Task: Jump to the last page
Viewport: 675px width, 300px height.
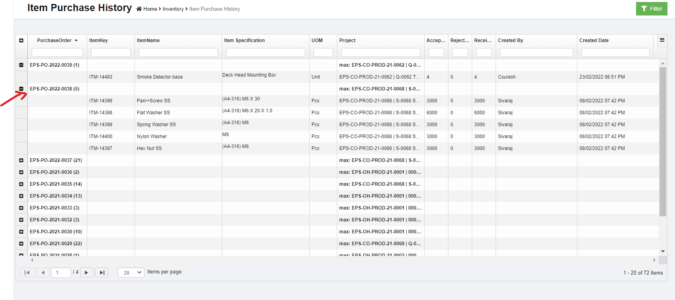Action: coord(102,273)
